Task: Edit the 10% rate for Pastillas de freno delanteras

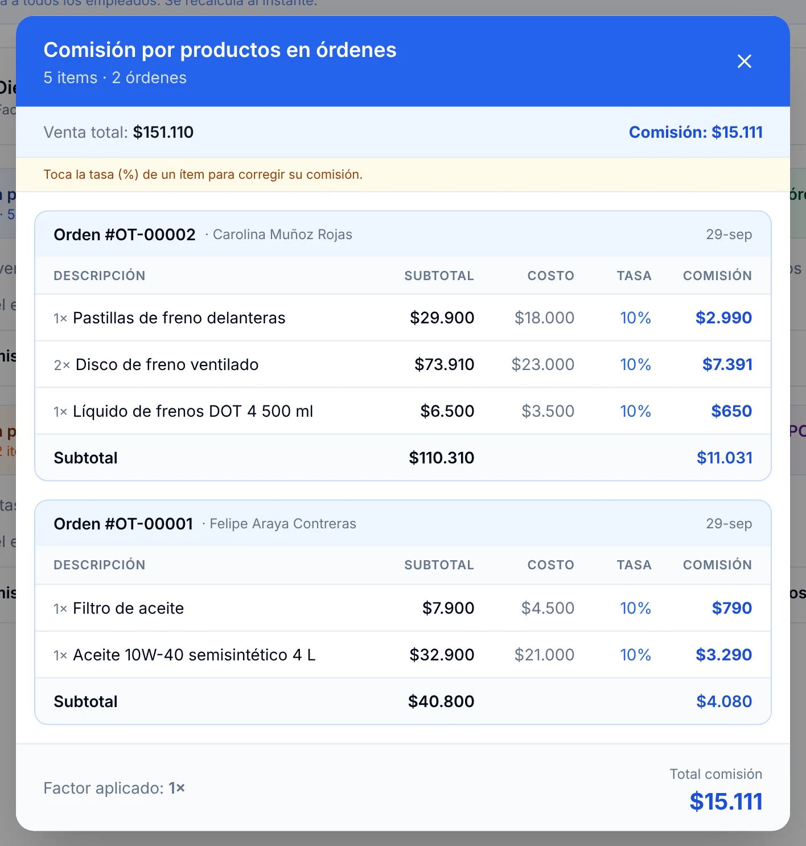Action: click(635, 318)
